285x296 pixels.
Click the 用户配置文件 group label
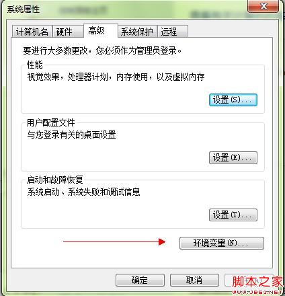pos(50,122)
